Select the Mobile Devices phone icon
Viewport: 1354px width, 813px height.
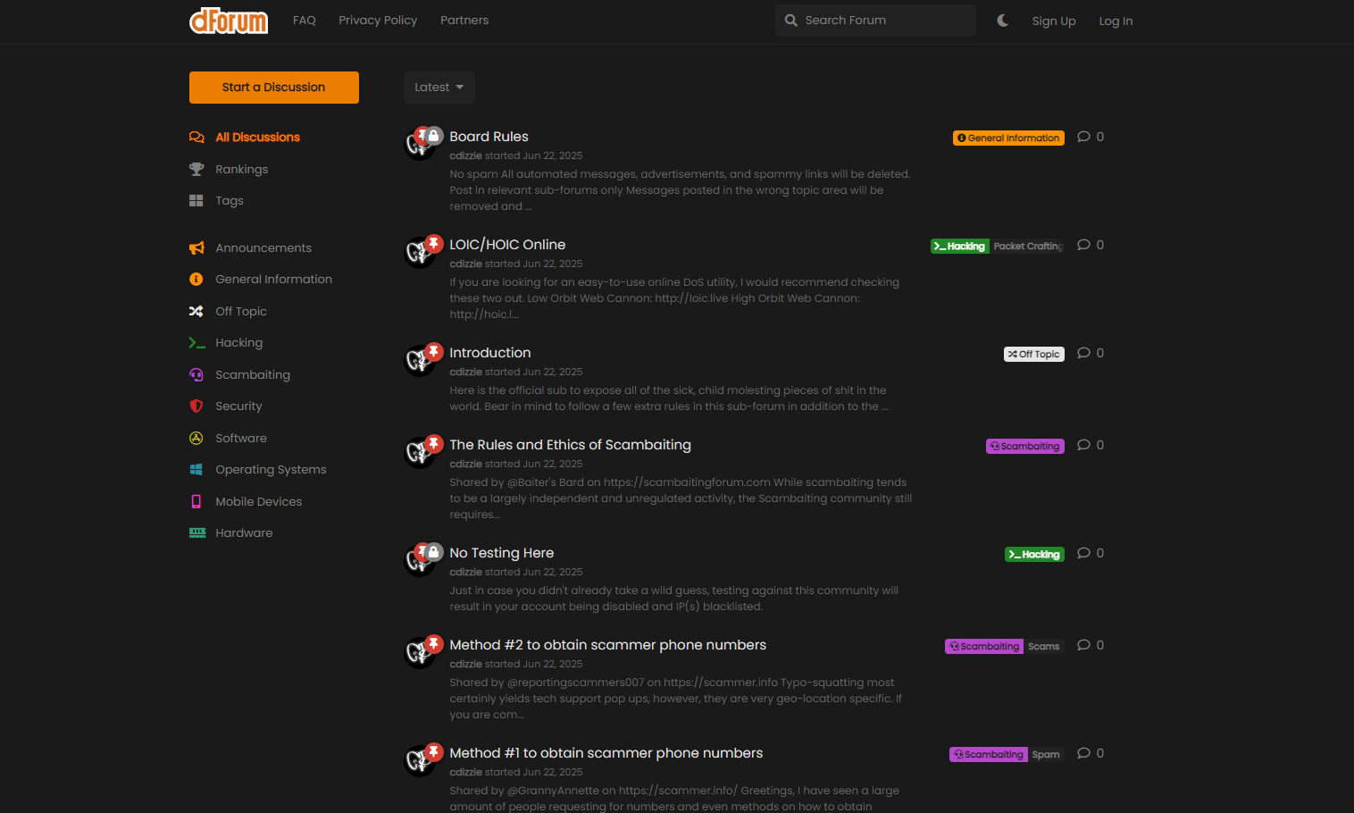pos(196,501)
